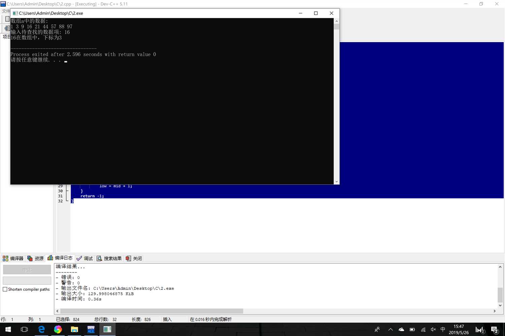Viewport: 505px width, 336px height.
Task: Show hidden system tray icons
Action: point(391,330)
